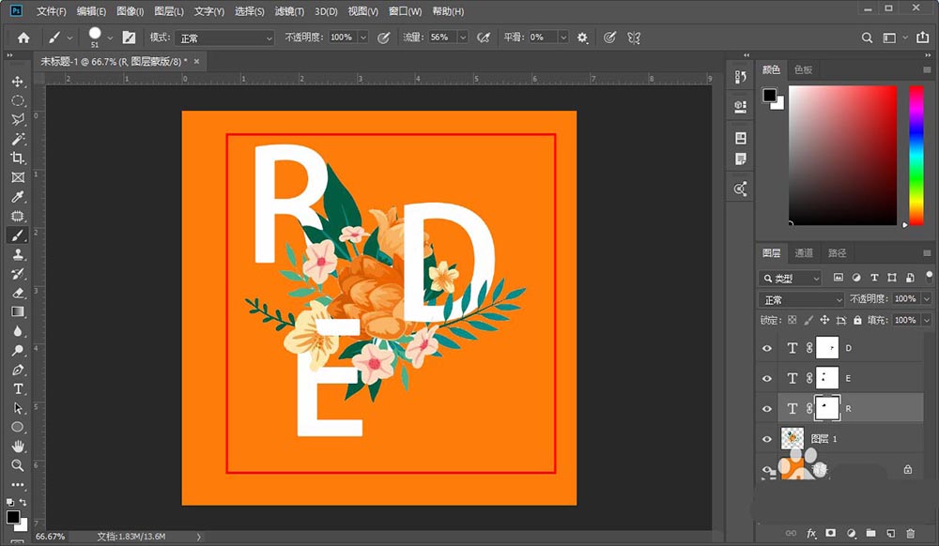
Task: Hide 图层 1 layer visibility
Action: click(x=767, y=439)
